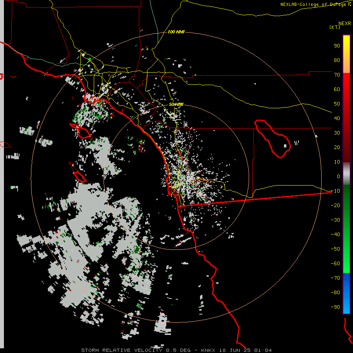353x353 pixels.
Task: Click the 100 NMI range ring label
Action: 176,32
